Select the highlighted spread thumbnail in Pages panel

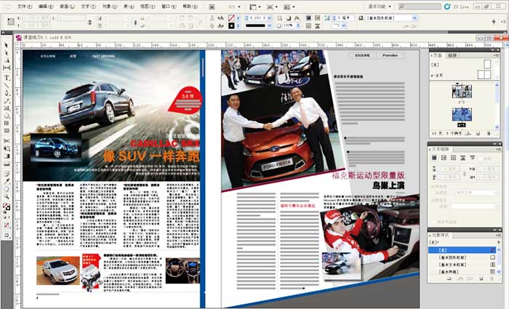point(462,115)
